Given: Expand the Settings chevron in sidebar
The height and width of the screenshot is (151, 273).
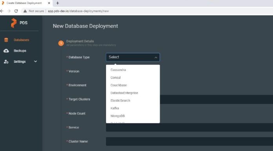Looking at the screenshot, I should [36, 62].
